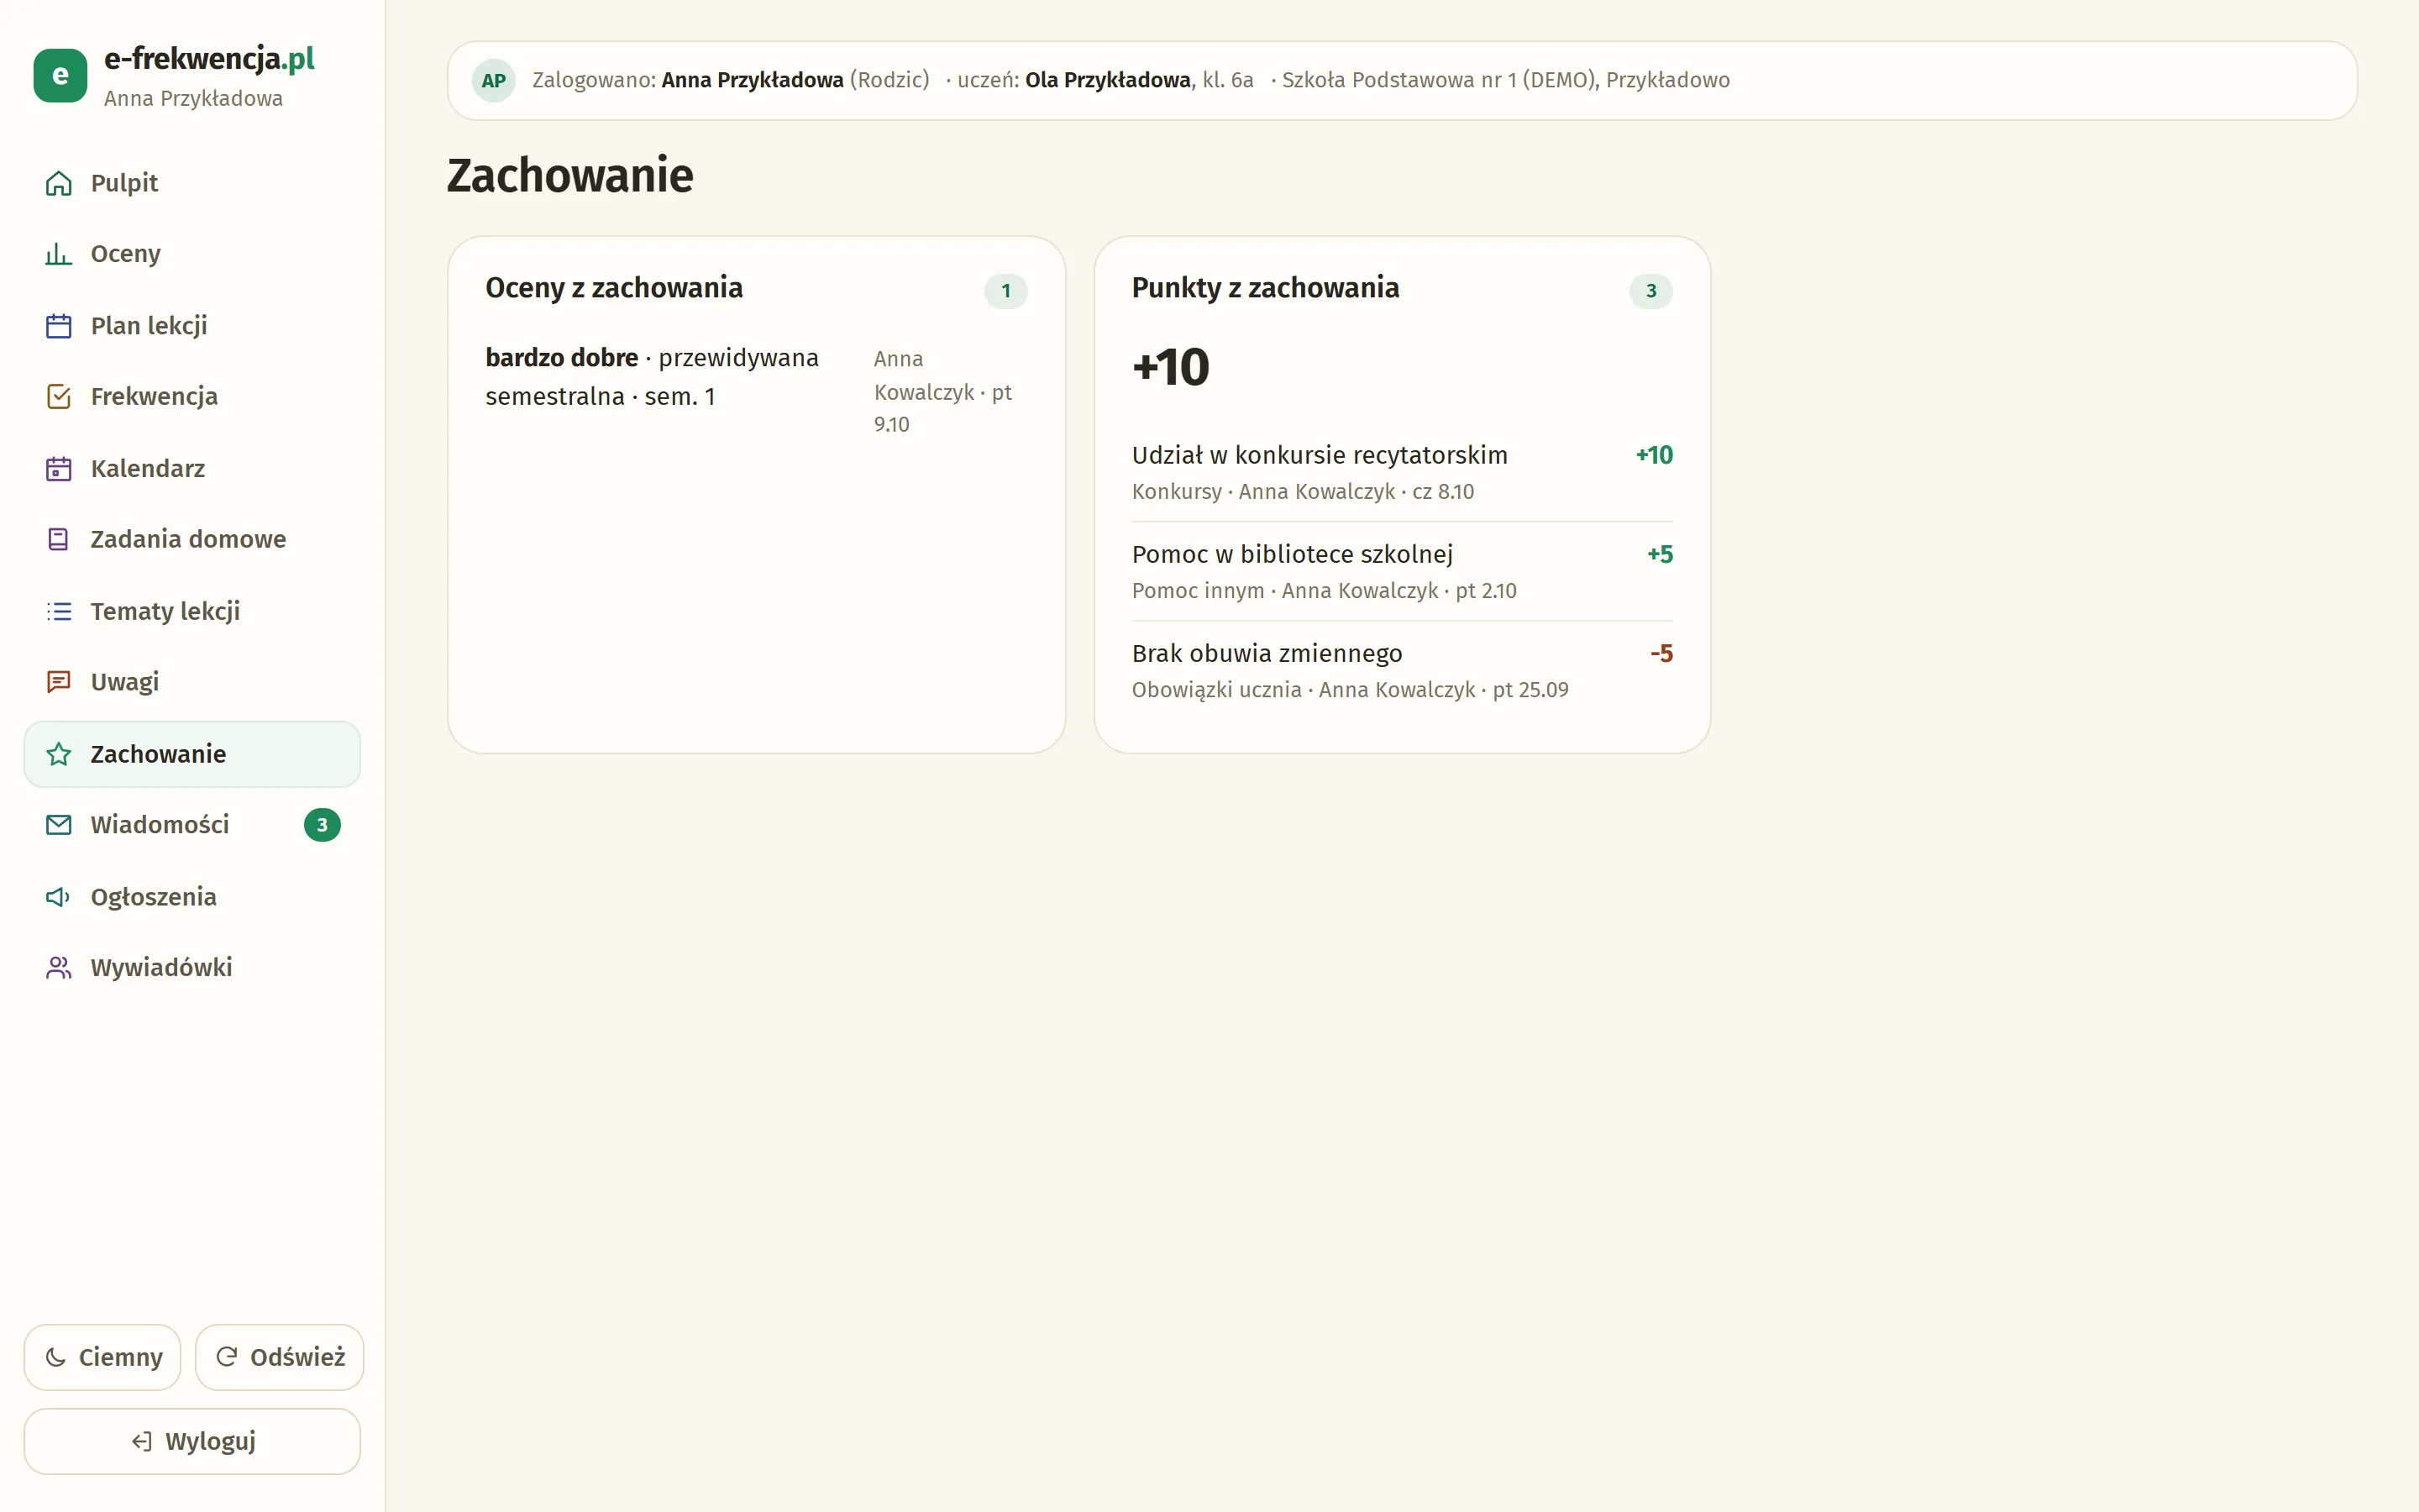Click the "bardzo dobre" grade entry
This screenshot has width=2419, height=1512.
[x=757, y=391]
